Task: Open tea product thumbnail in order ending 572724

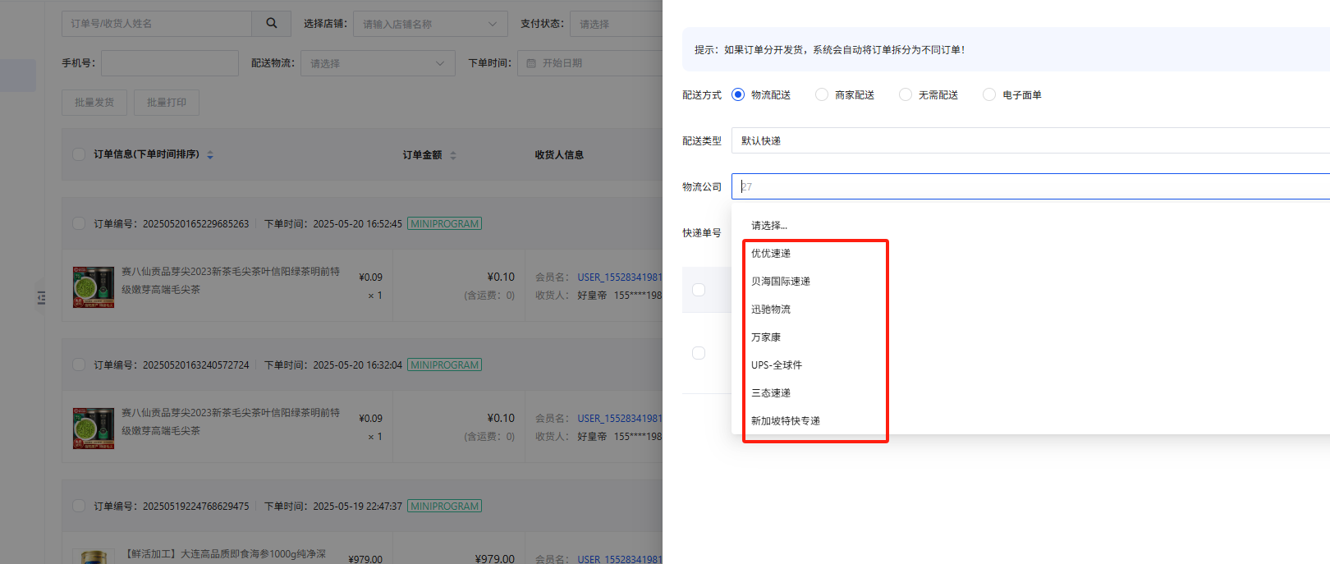Action: click(94, 428)
